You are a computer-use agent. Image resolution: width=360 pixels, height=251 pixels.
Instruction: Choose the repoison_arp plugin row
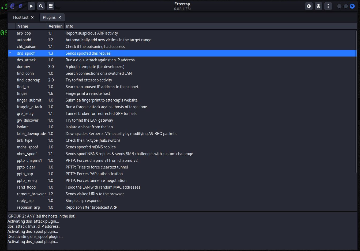[182, 207]
